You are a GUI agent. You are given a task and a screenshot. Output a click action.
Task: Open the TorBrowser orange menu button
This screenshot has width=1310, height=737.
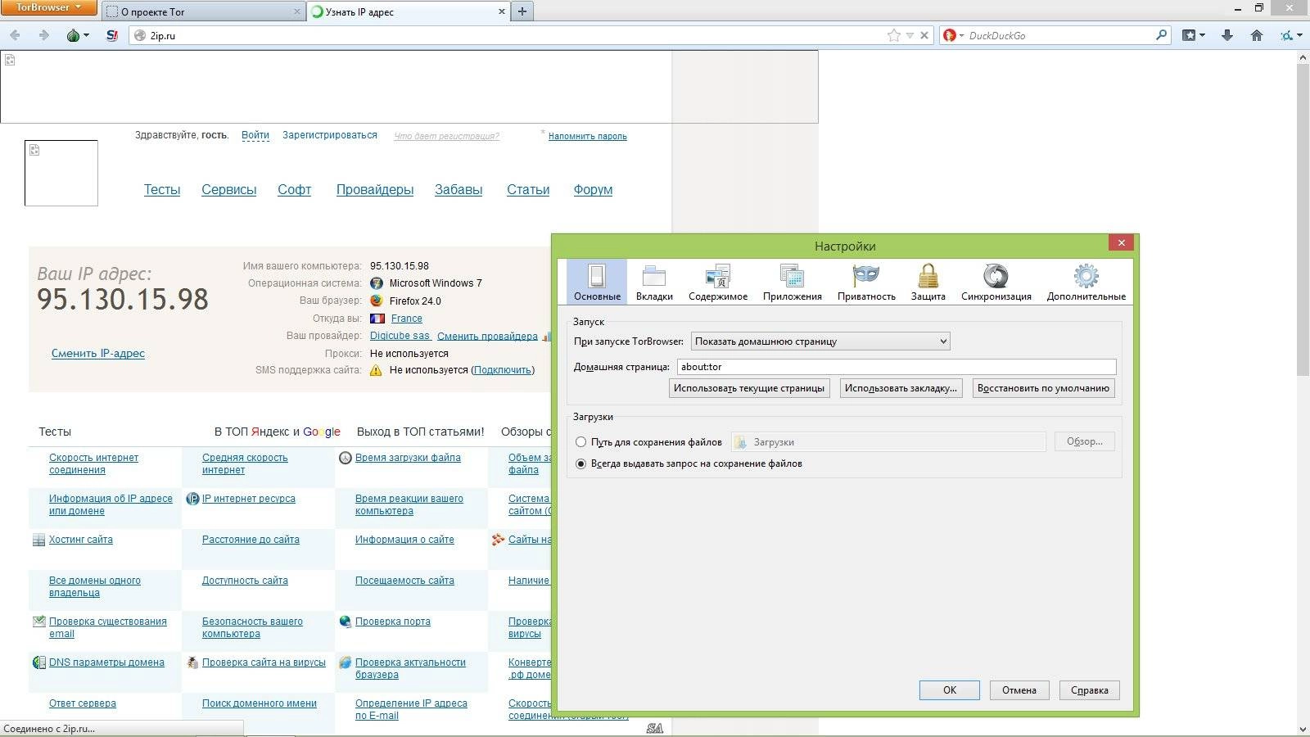pyautogui.click(x=49, y=7)
